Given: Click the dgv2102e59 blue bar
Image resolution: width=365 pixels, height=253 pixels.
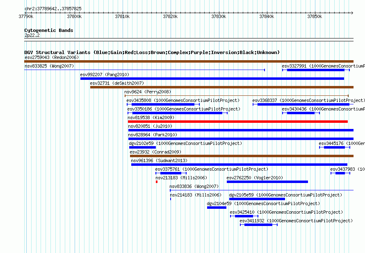Looking at the screenshot, I should click(x=142, y=147).
